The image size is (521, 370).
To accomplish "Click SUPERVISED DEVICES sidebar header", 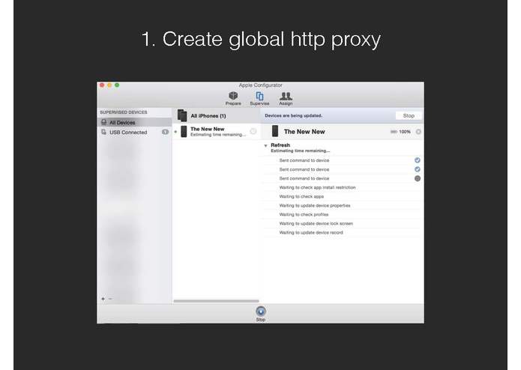I will (x=123, y=112).
